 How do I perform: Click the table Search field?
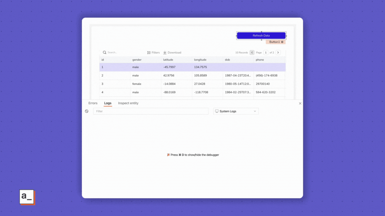coord(123,52)
